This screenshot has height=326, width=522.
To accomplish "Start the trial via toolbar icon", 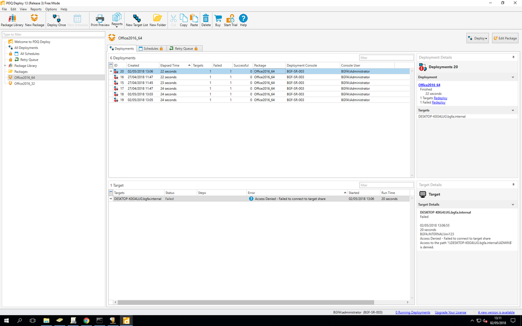I will click(230, 20).
